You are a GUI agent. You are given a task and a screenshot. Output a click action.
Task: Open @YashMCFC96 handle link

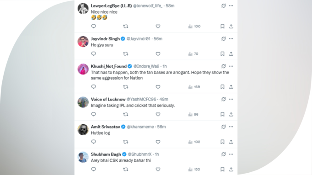pyautogui.click(x=141, y=99)
